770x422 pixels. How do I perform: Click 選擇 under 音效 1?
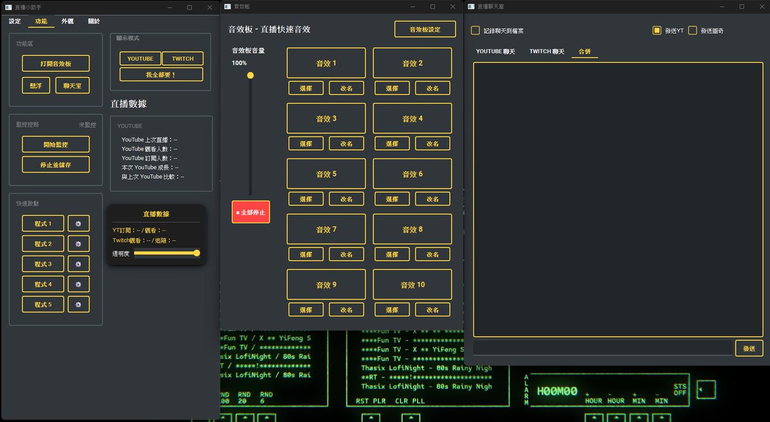(x=305, y=89)
